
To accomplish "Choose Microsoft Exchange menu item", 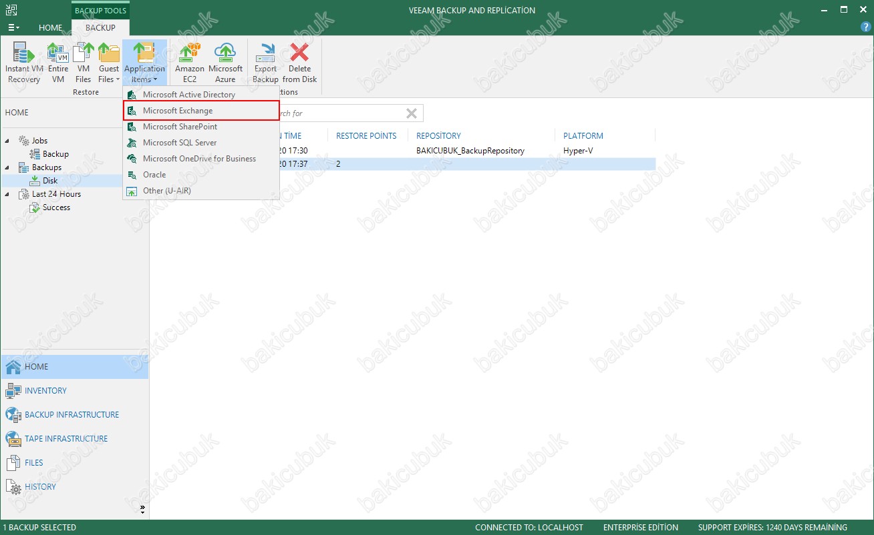I will click(201, 111).
